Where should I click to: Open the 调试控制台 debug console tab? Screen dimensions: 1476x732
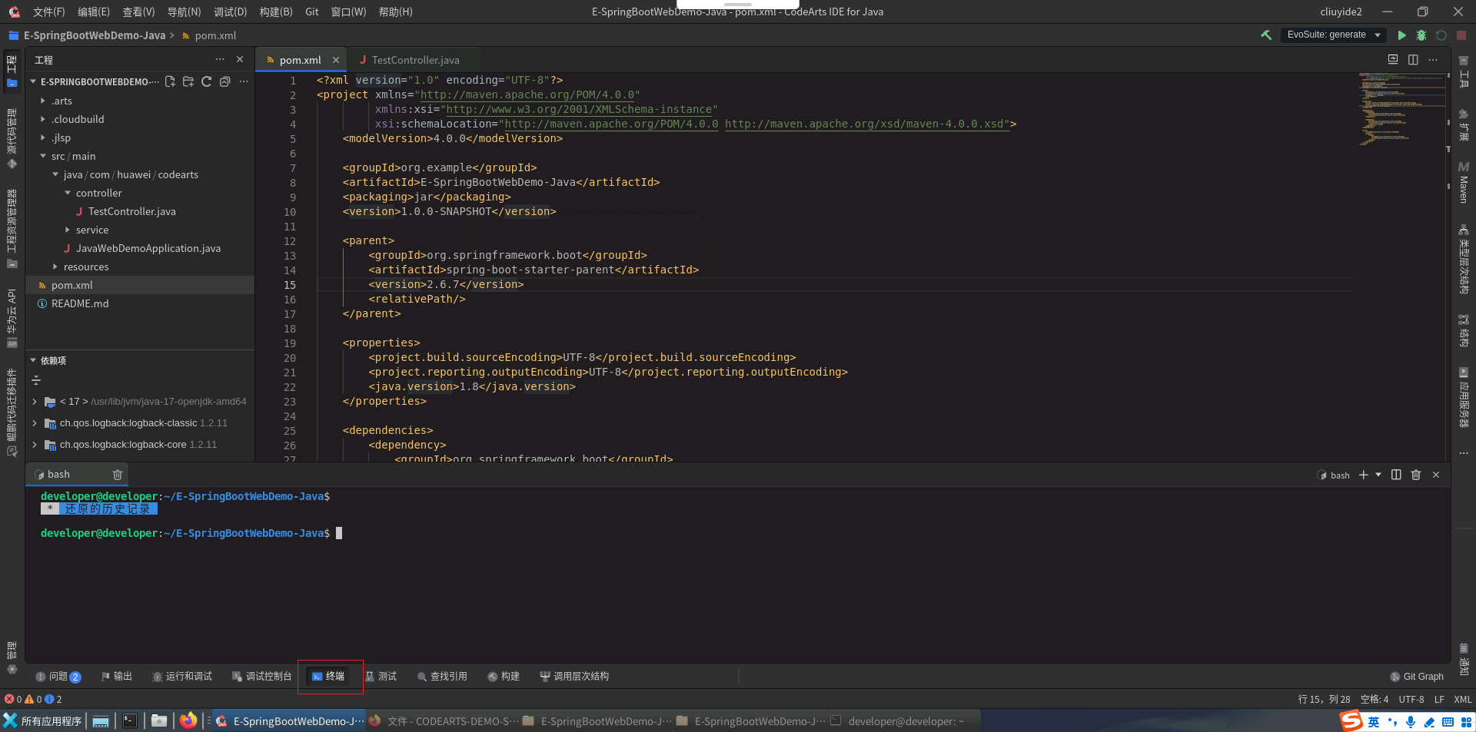click(262, 676)
